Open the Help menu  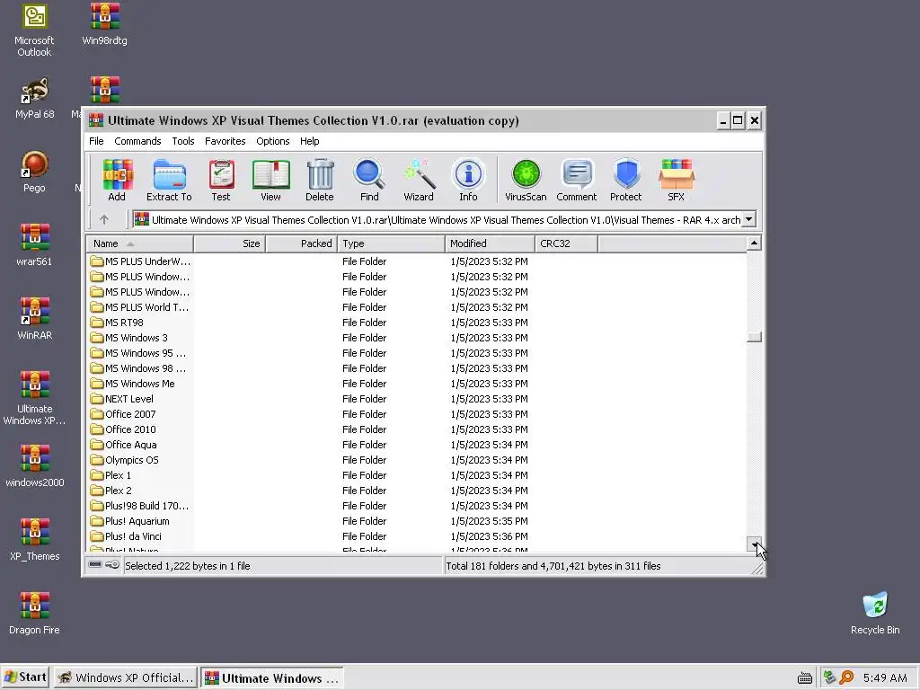click(309, 141)
